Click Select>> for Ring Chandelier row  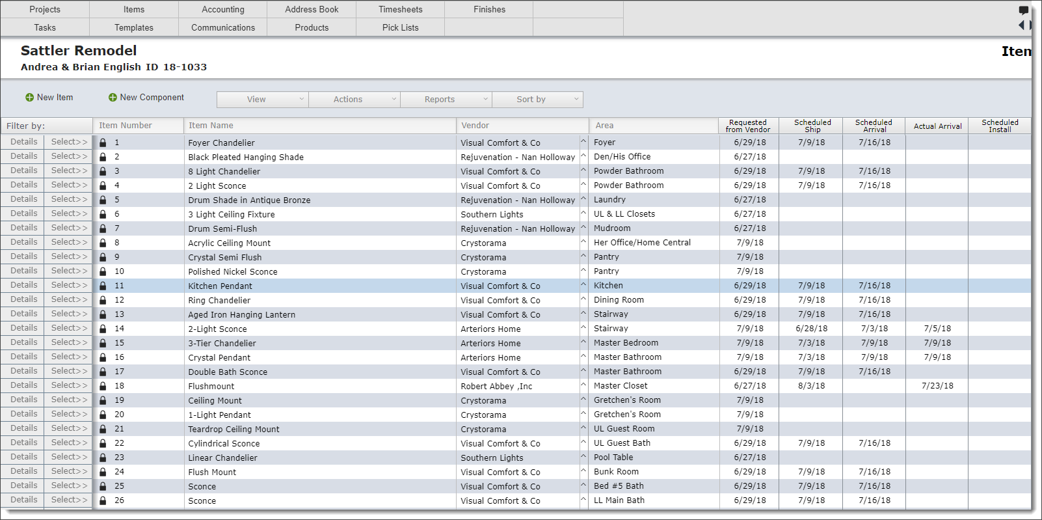pyautogui.click(x=69, y=299)
